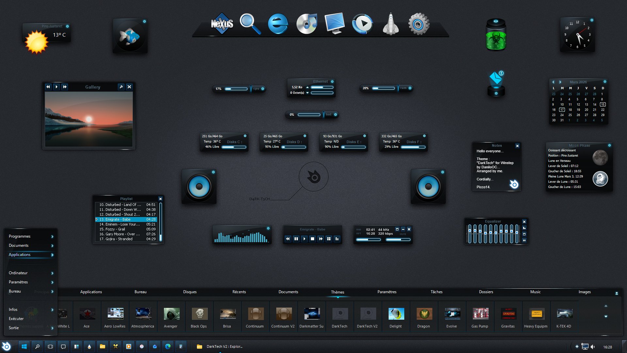This screenshot has width=627, height=353.
Task: Launch the rocket icon in the dock
Action: click(391, 24)
